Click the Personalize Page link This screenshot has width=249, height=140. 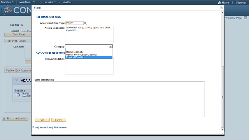[233, 18]
